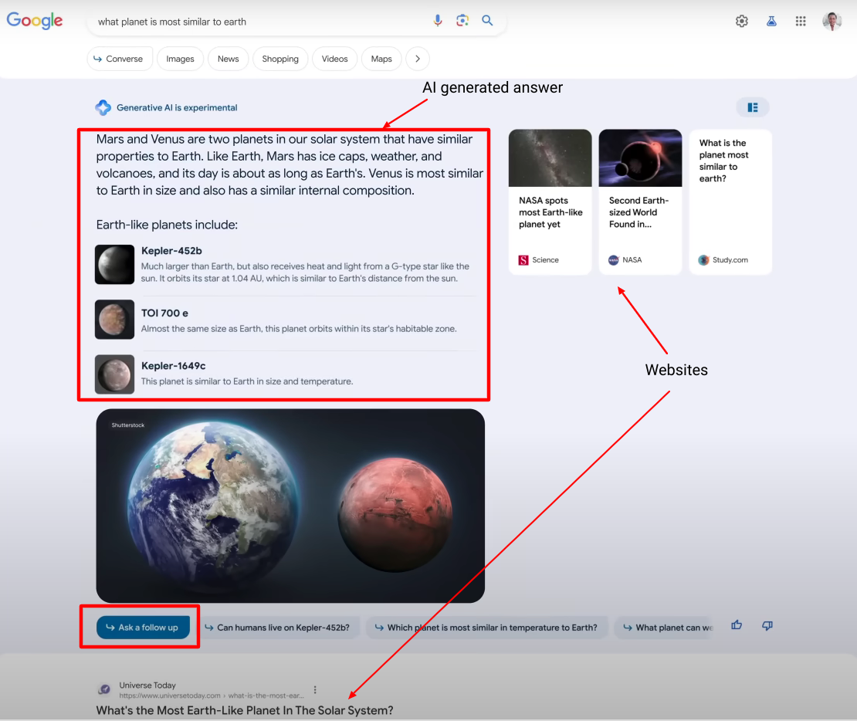This screenshot has height=721, width=857.
Task: Open the account profile avatar
Action: point(832,22)
